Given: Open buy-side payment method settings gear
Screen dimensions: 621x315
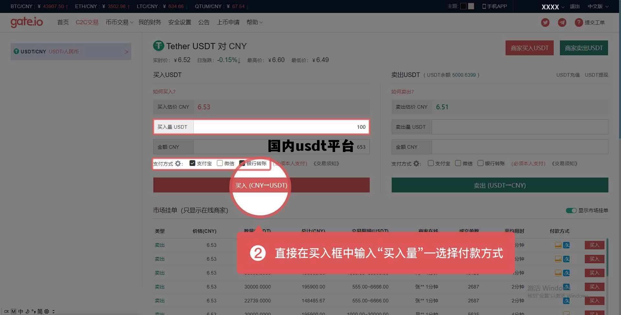Looking at the screenshot, I should coord(178,164).
